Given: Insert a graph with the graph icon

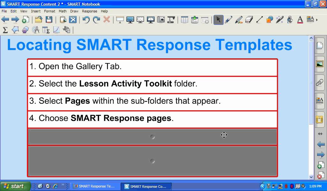Looking at the screenshot, I should (56, 30).
